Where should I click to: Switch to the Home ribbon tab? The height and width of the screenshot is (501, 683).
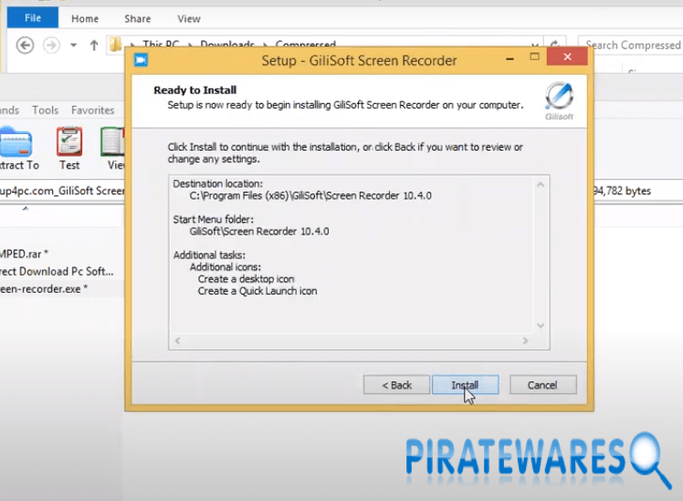(85, 18)
